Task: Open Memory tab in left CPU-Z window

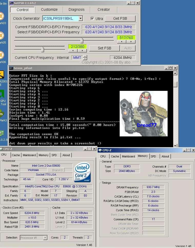Action: coord(44,155)
